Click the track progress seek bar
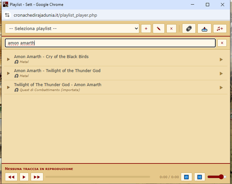Viewport: 232px width, 184px height. pos(98,177)
